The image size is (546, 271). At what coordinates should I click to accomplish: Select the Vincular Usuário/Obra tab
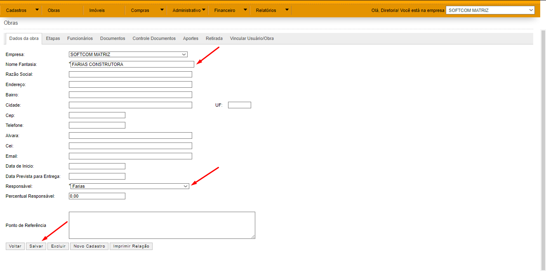pyautogui.click(x=252, y=38)
